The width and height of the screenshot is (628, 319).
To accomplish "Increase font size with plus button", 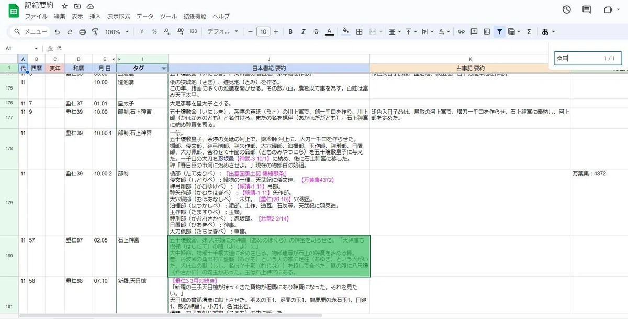I will (x=276, y=32).
